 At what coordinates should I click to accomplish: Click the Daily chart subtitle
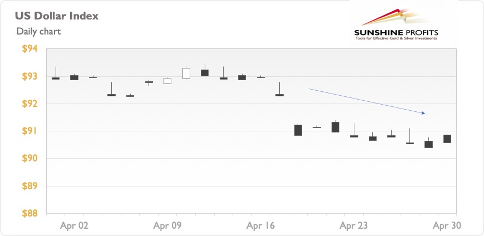[38, 32]
